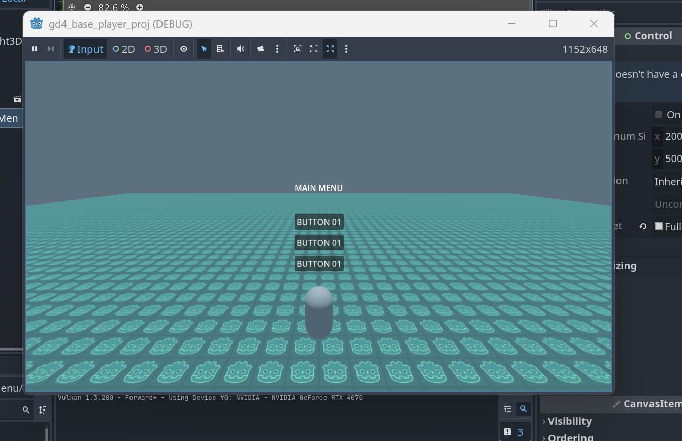Pause the running game

click(x=35, y=49)
